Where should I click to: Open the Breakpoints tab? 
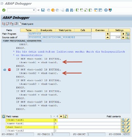click(46, 30)
